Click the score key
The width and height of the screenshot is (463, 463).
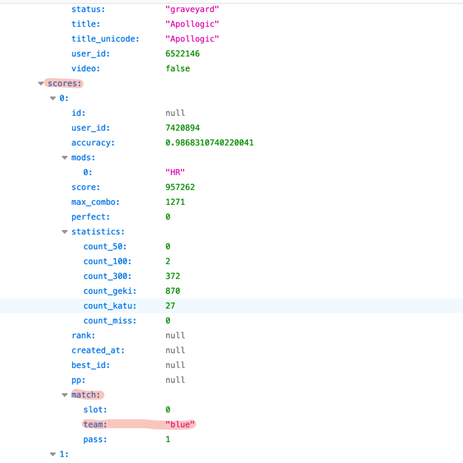[85, 187]
